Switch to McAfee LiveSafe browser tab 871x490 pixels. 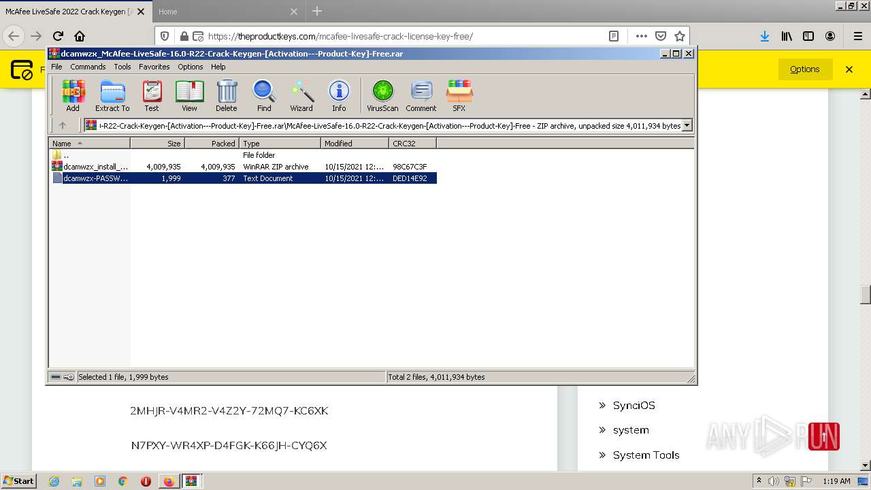68,12
